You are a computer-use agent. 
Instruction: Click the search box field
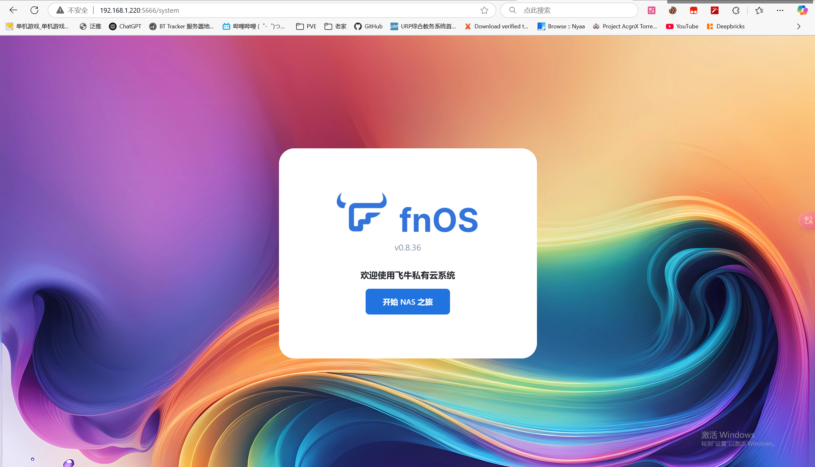574,10
